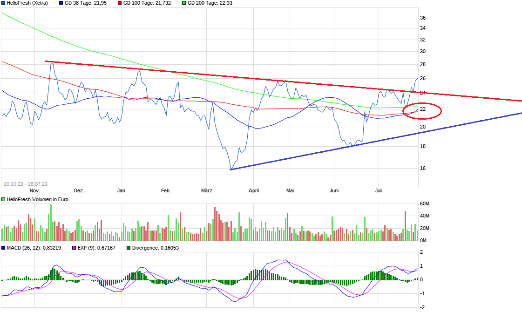Click the MACD axis value 2
522x312 pixels.
tap(421, 252)
